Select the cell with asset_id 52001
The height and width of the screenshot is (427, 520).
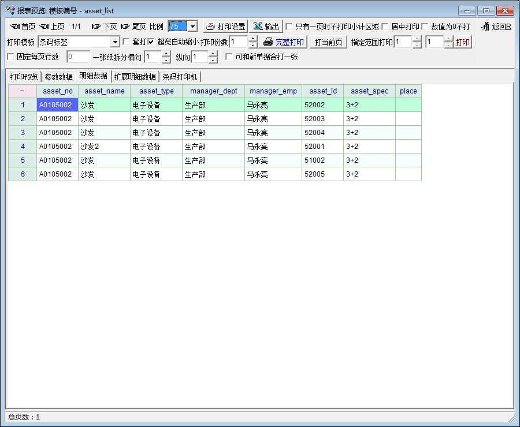point(322,147)
